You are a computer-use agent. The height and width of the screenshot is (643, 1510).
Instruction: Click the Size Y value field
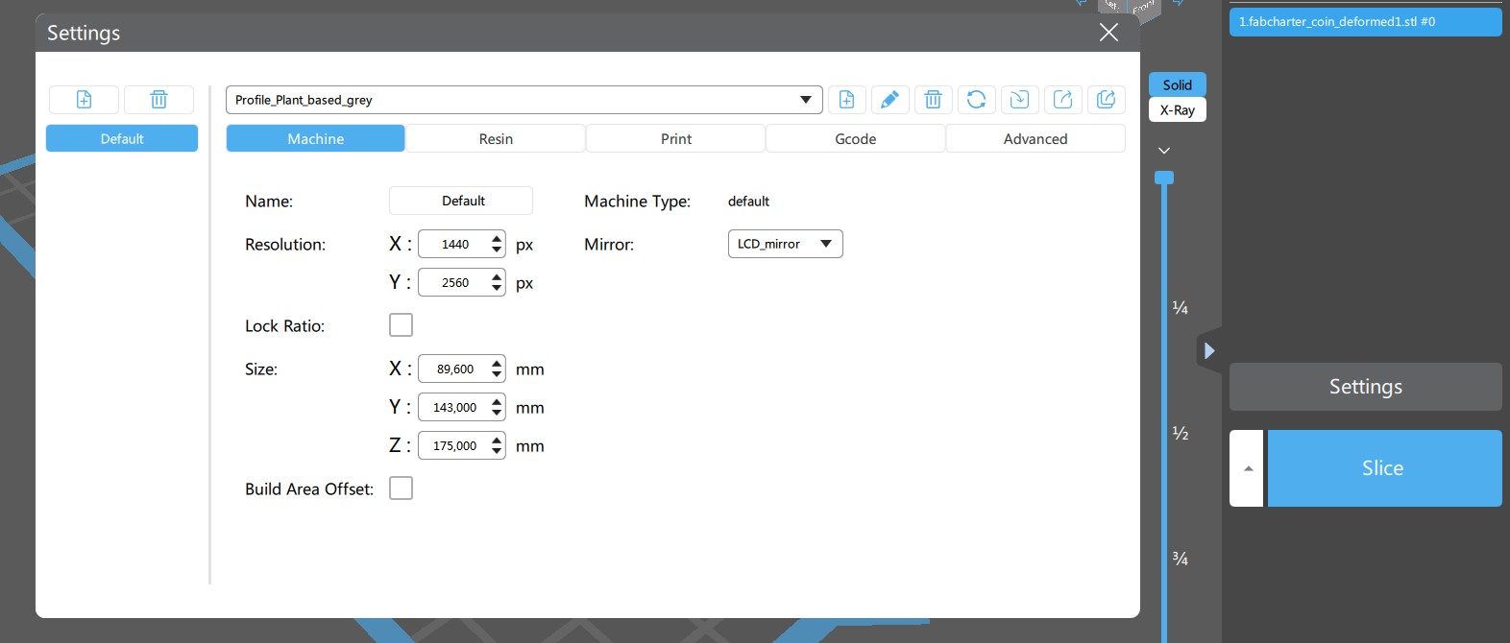454,407
